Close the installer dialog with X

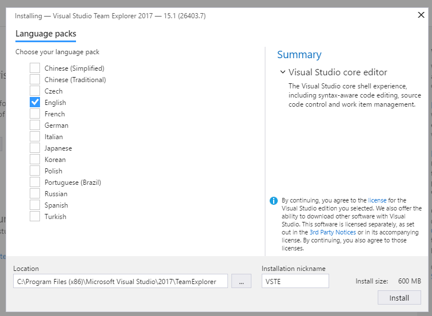[x=421, y=15]
